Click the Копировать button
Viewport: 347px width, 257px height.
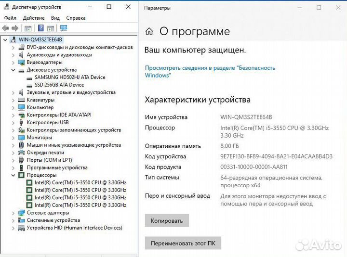[x=167, y=220]
